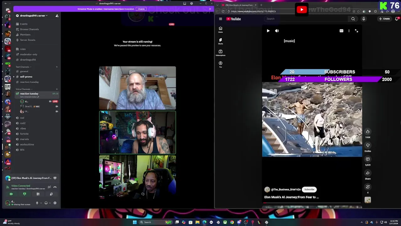Toggle Discord camera button
This screenshot has width=401, height=226.
(x=11, y=194)
